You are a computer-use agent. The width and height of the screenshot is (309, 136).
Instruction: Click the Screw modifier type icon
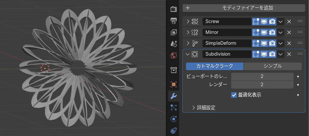pyautogui.click(x=195, y=21)
